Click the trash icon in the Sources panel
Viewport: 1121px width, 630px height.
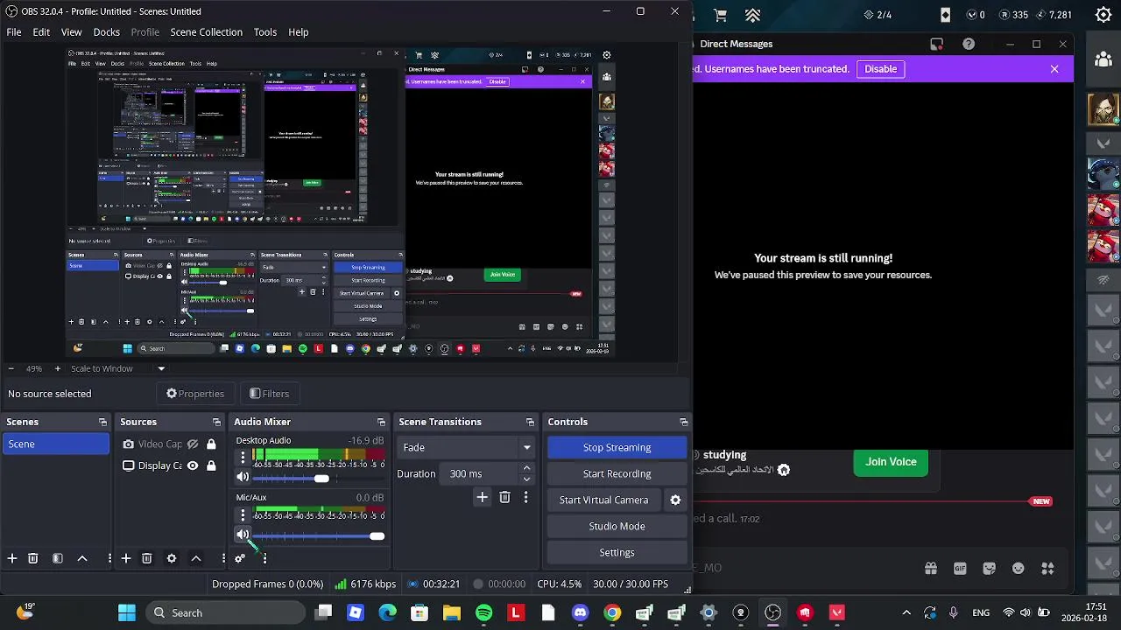147,558
